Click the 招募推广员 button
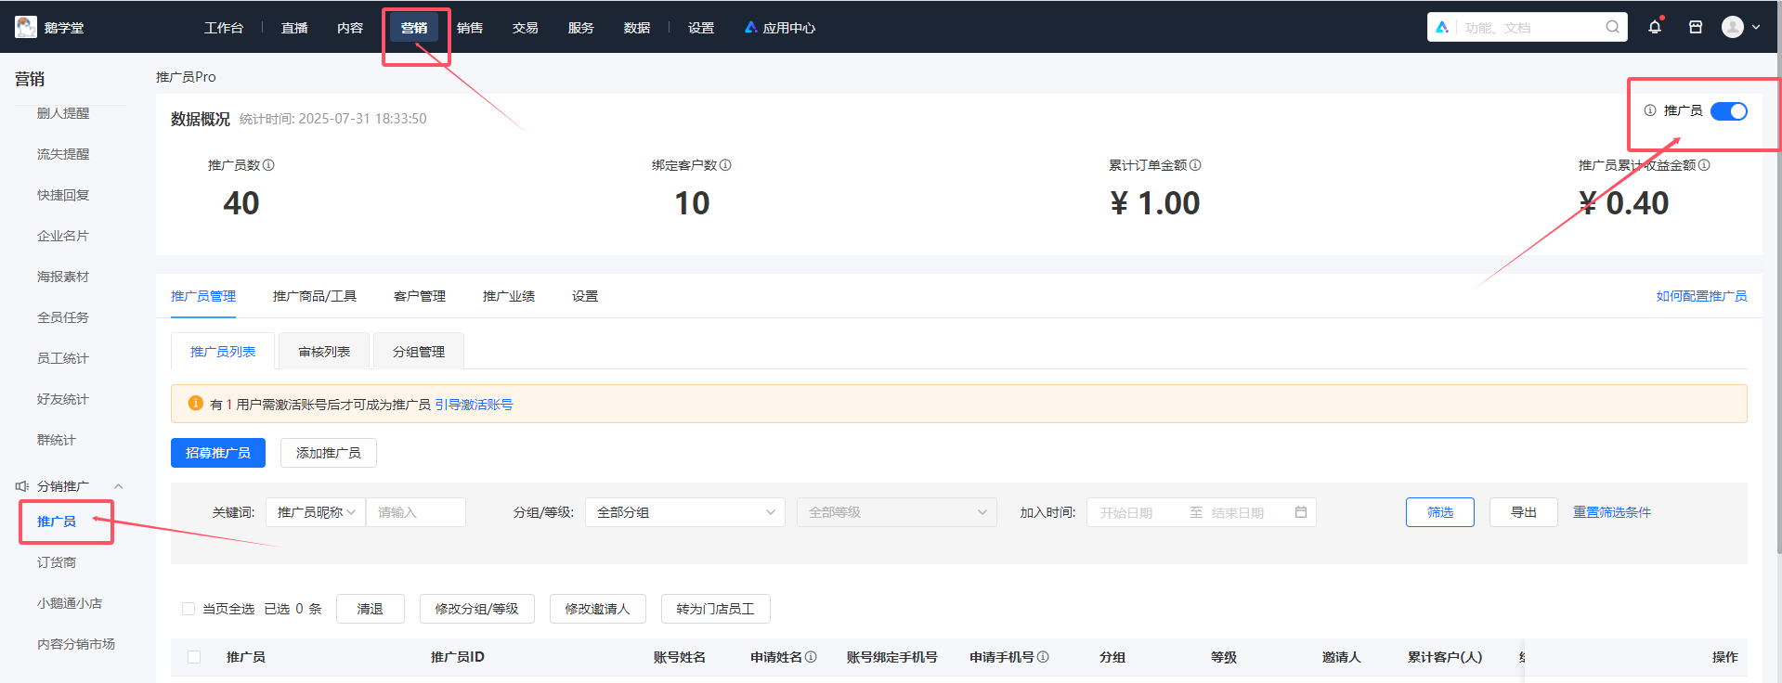Screen dimensions: 1782x683 tap(218, 453)
